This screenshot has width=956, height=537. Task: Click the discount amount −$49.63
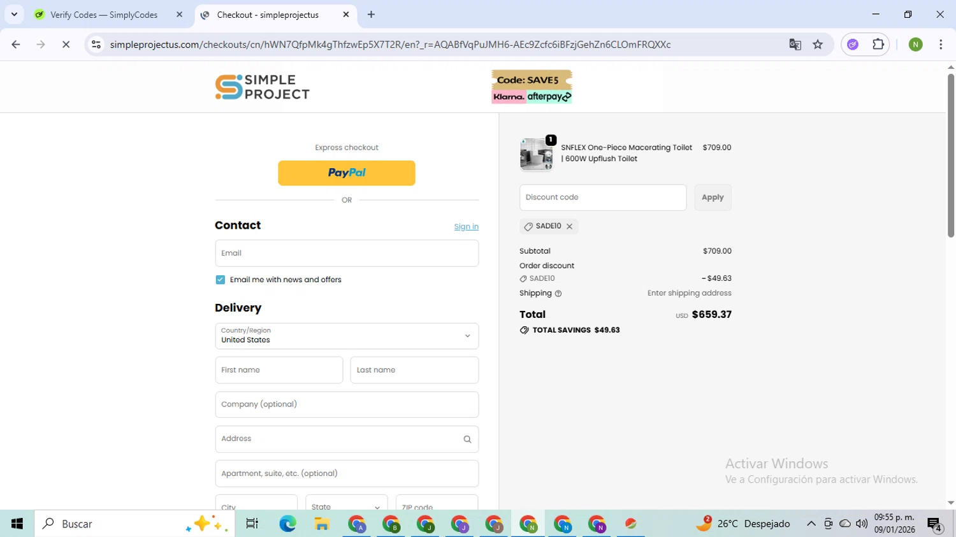[716, 278]
